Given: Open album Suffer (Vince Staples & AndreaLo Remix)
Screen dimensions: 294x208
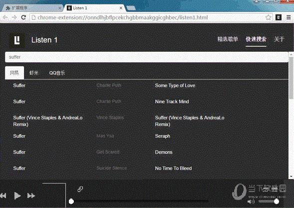Looking at the screenshot, I should (x=190, y=121).
